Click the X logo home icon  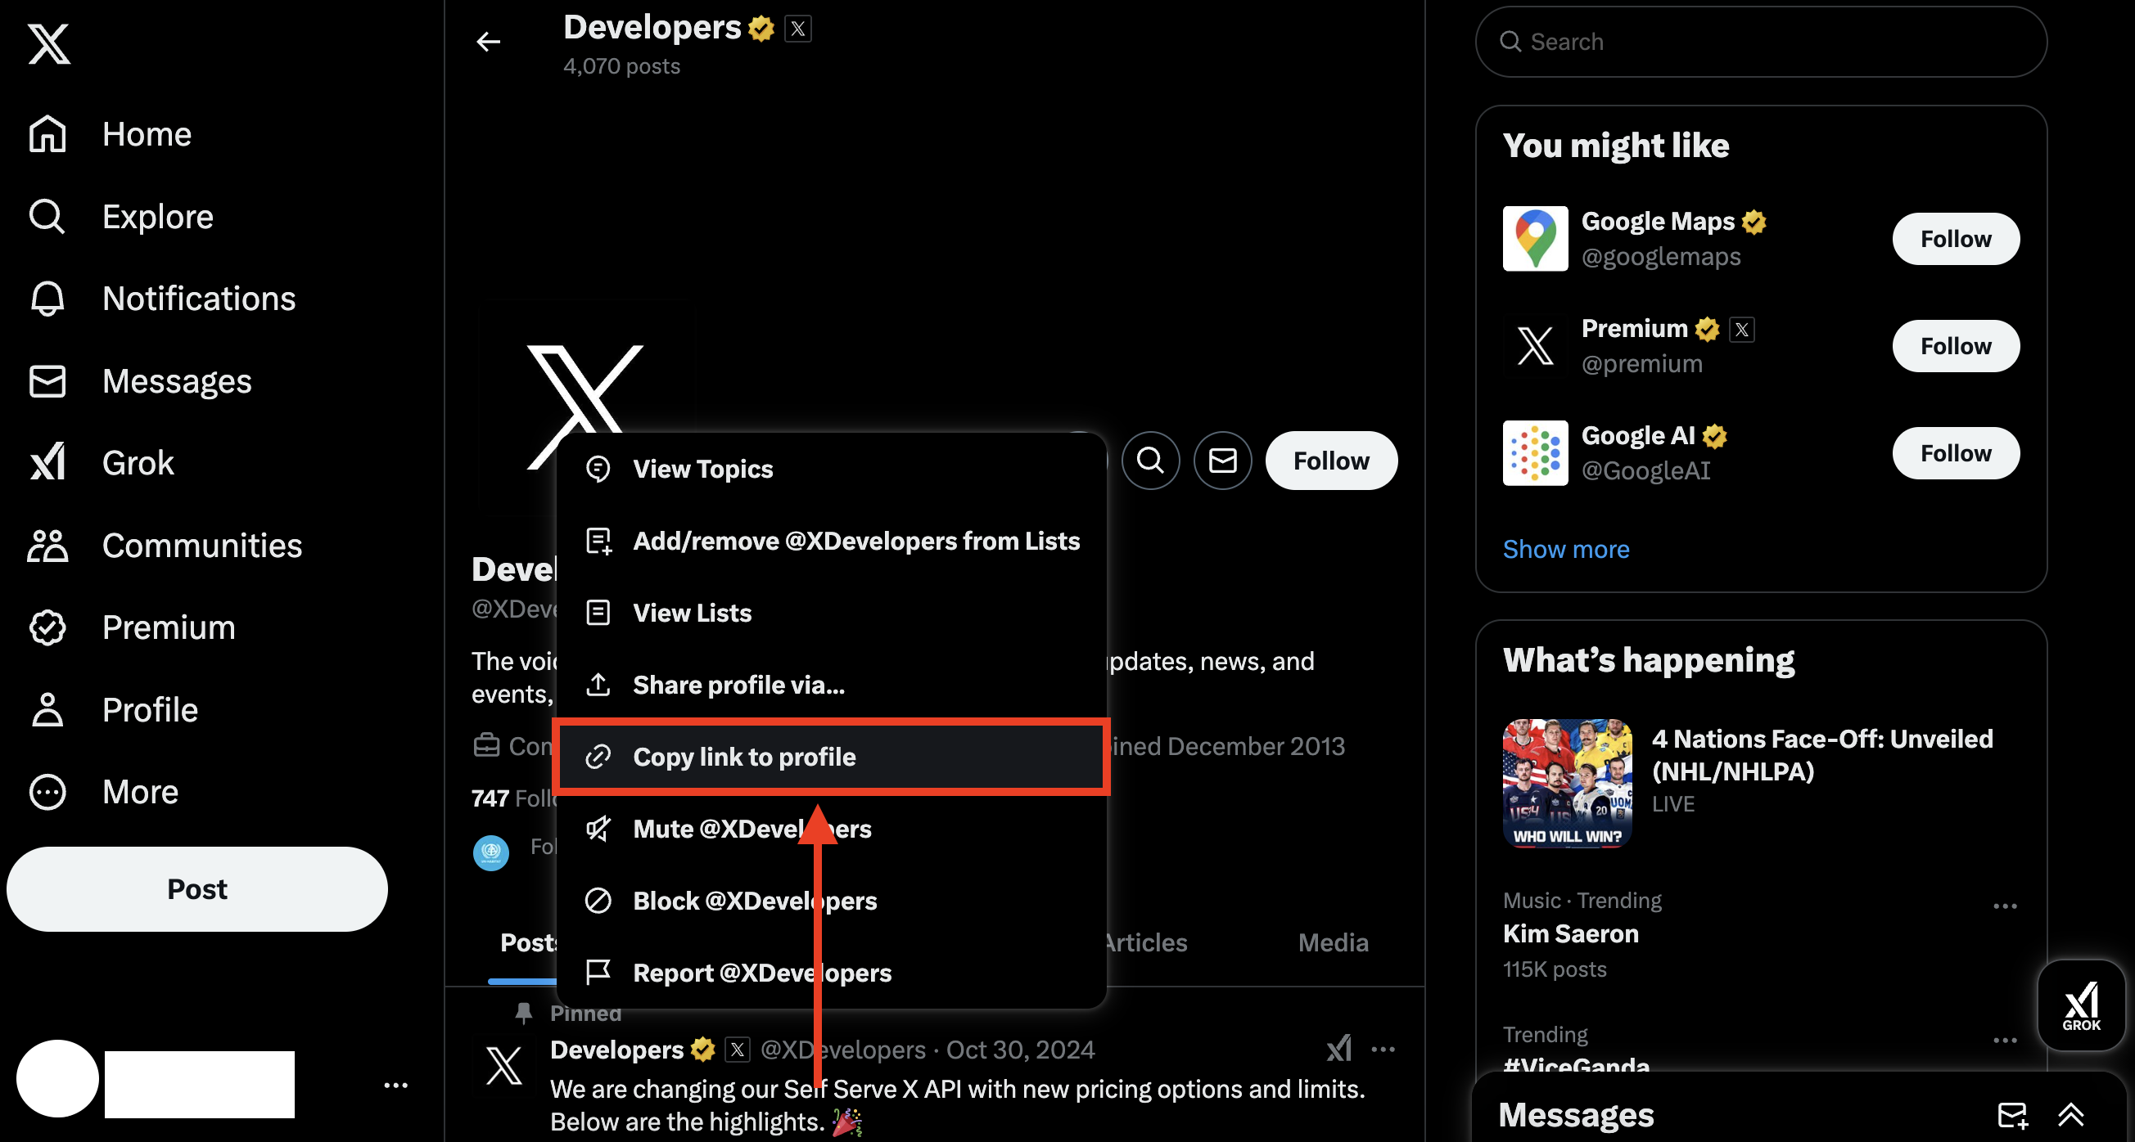[x=49, y=44]
